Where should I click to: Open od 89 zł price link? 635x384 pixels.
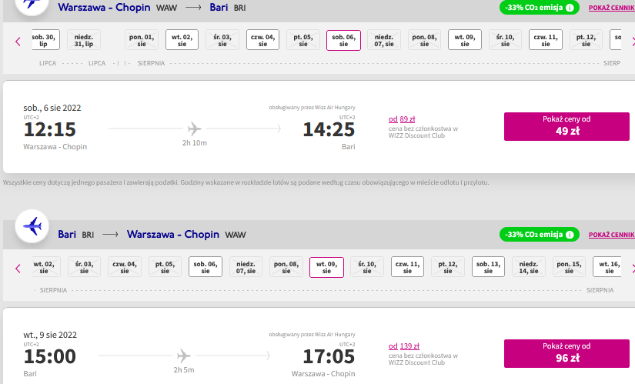click(402, 119)
